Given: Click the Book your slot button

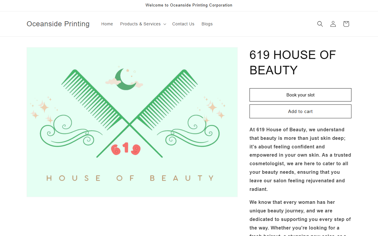Looking at the screenshot, I should (300, 95).
